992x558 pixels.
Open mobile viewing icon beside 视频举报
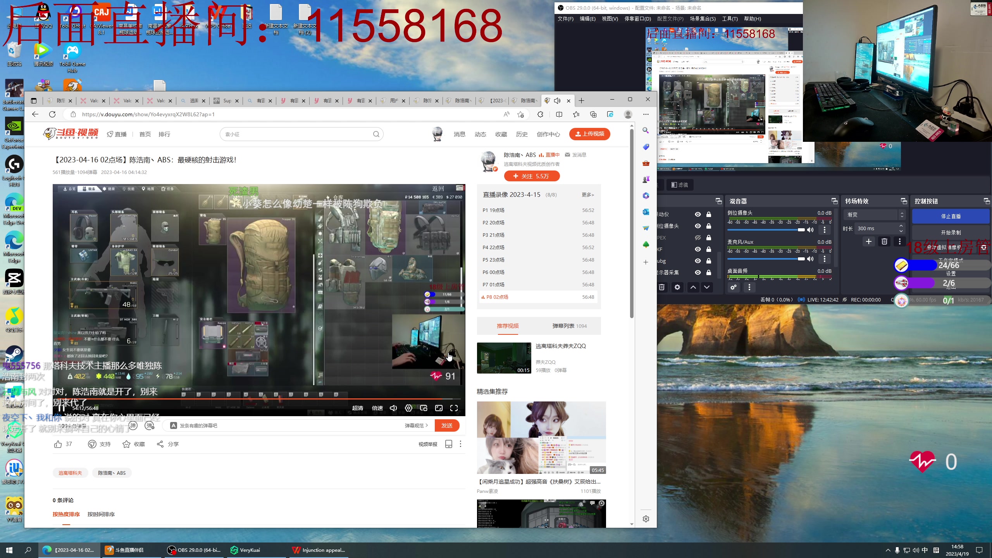click(449, 444)
